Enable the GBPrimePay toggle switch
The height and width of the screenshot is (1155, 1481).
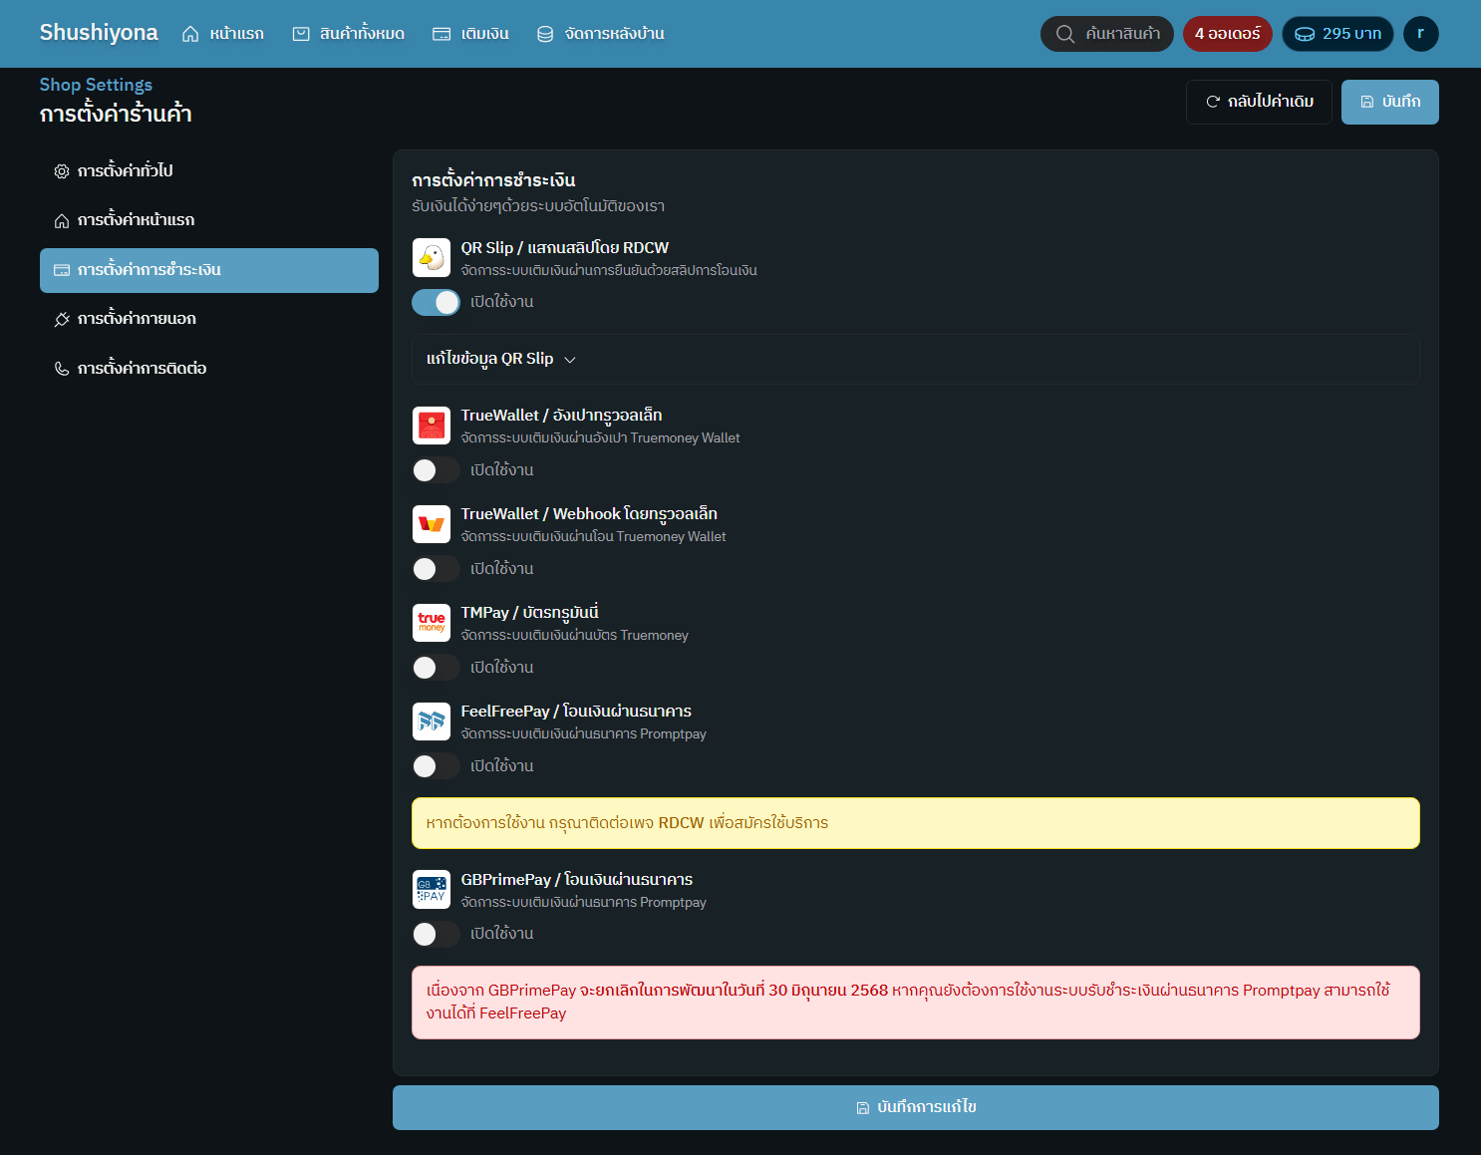(x=436, y=934)
